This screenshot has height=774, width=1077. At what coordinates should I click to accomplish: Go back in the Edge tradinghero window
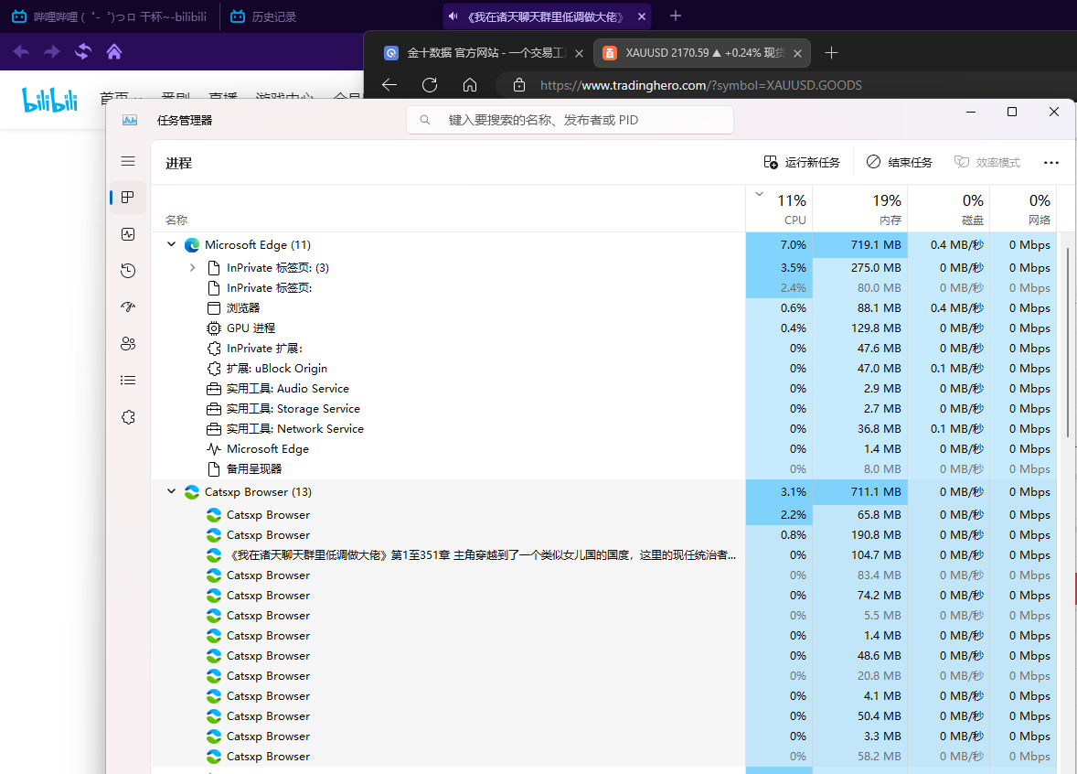point(389,84)
